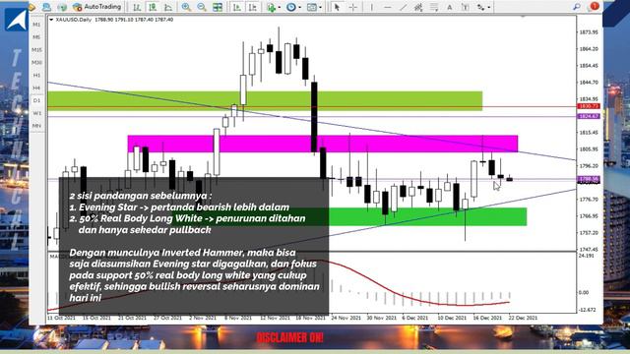The image size is (630, 354).
Task: Switch timeframe to MN
Action: (x=36, y=126)
